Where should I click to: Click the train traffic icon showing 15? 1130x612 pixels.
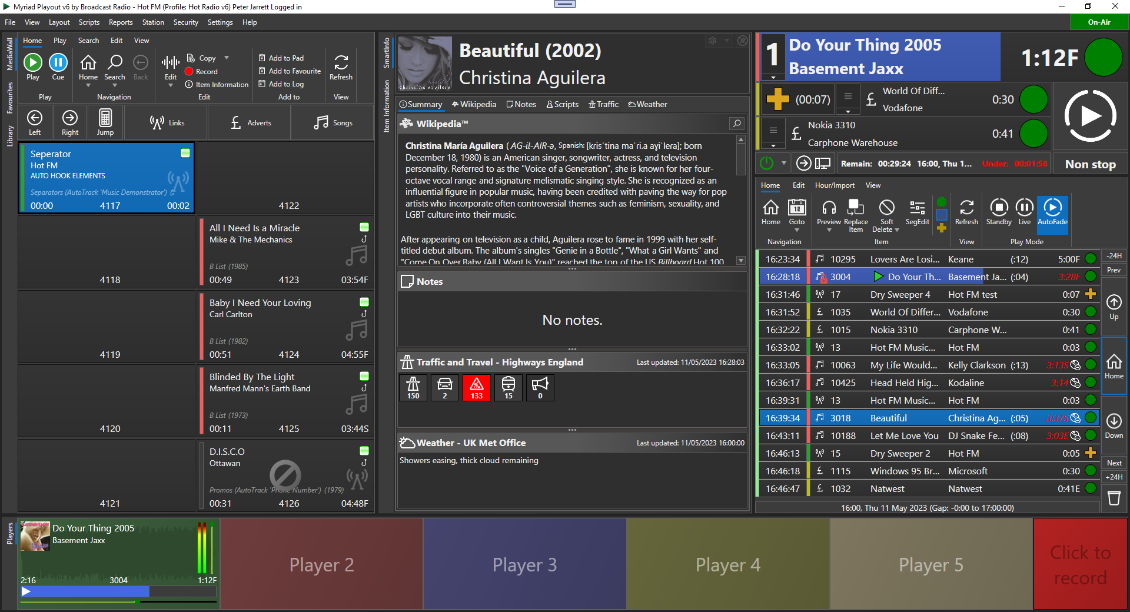click(x=508, y=388)
